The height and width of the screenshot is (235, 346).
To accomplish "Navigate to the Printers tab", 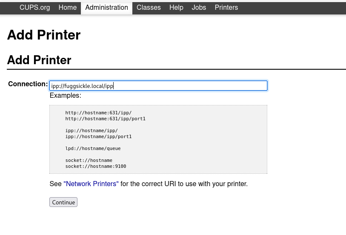I will [226, 8].
